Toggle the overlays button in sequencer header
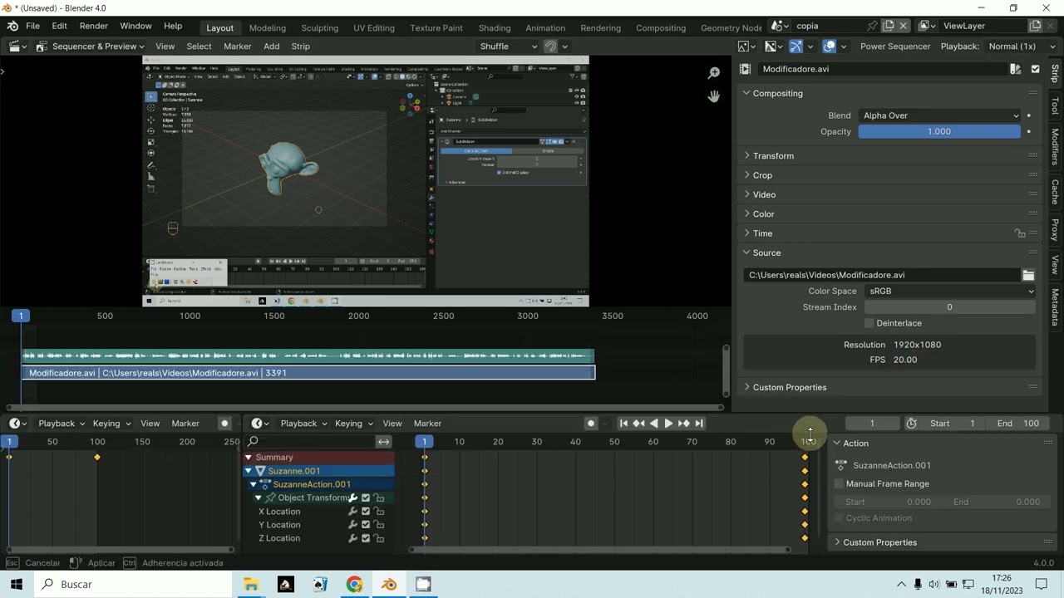1064x598 pixels. click(829, 47)
